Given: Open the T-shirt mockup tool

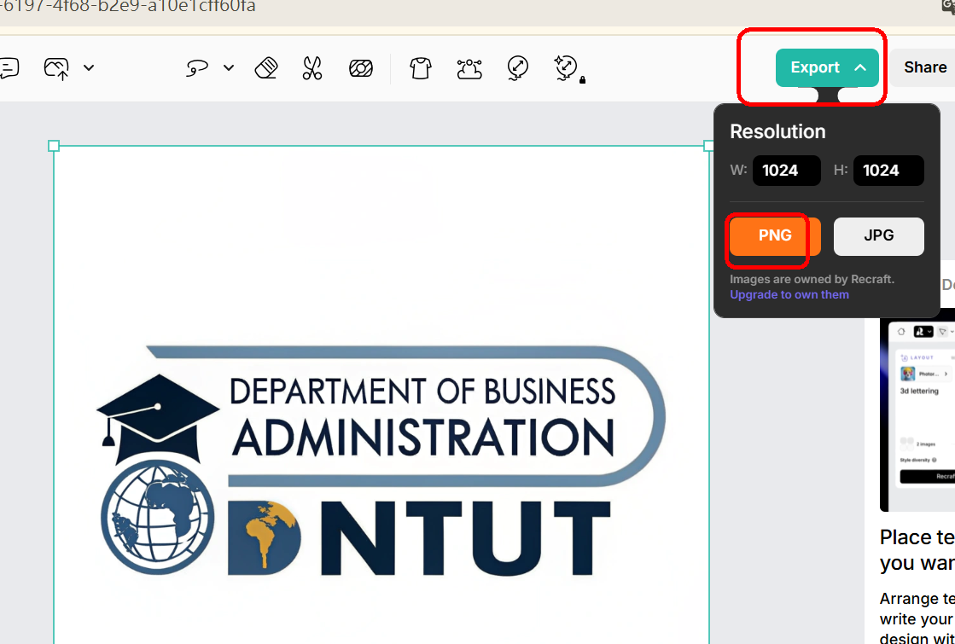Looking at the screenshot, I should point(420,67).
